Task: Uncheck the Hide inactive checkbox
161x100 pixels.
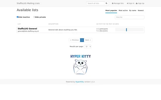Action: pos(17,17)
